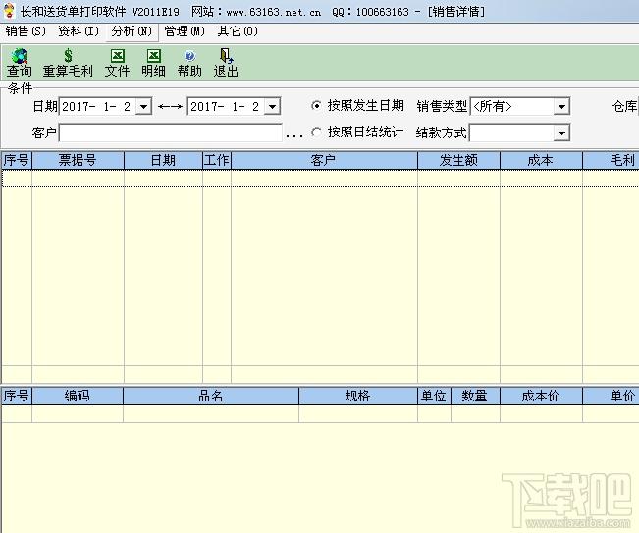This screenshot has width=639, height=533.
Task: Click the 帮助 help icon
Action: [189, 56]
